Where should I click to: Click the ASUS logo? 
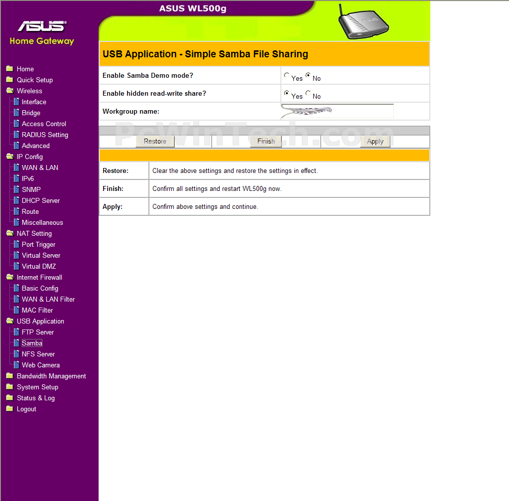pyautogui.click(x=42, y=26)
